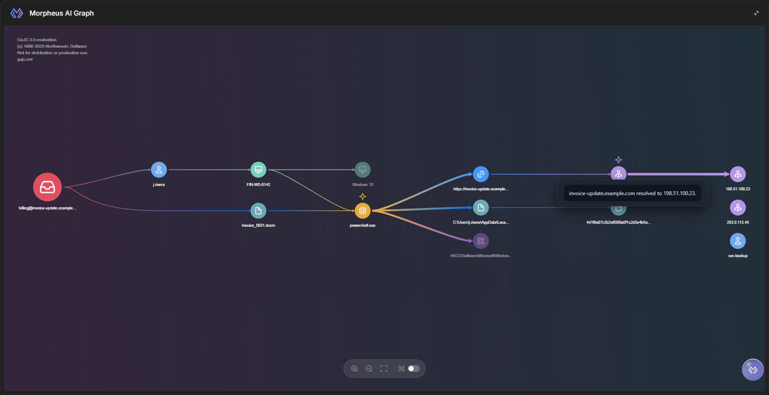
Task: Zoom in on the graph
Action: point(355,369)
